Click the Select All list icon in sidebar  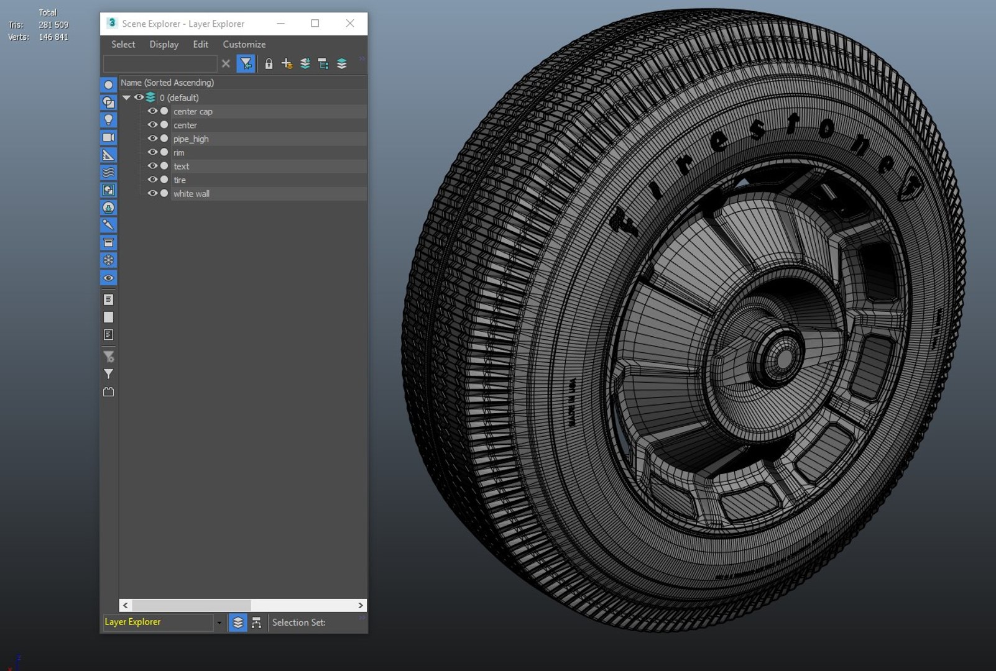click(x=108, y=299)
